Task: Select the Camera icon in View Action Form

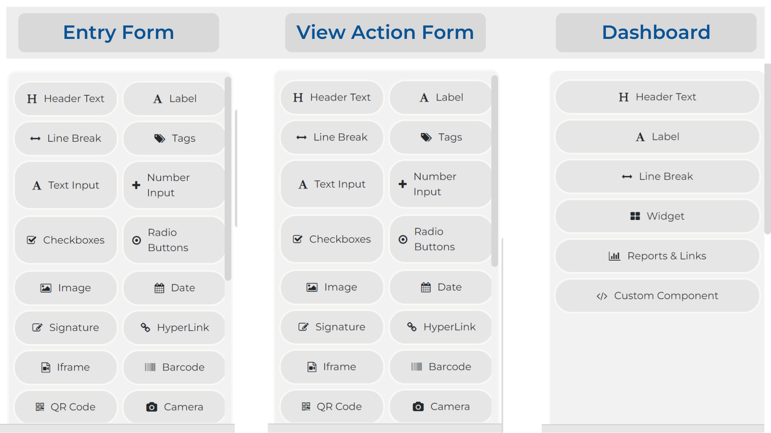Action: click(418, 406)
